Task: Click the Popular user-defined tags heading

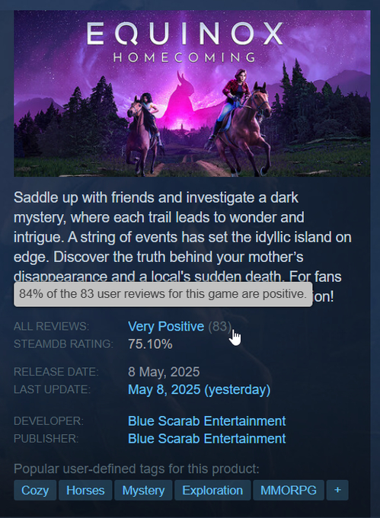Action: (x=136, y=468)
